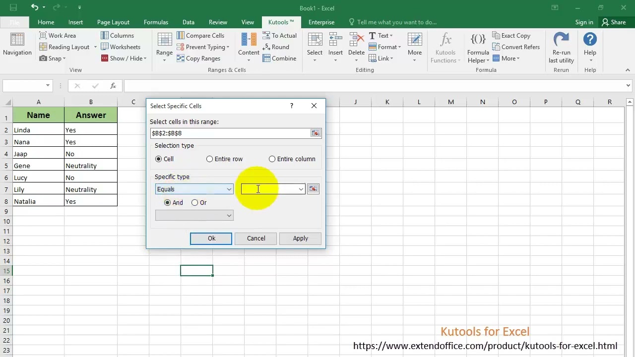This screenshot has height=357, width=635.
Task: Click the range picker icon beside $B$2:$B$8
Action: (316, 133)
